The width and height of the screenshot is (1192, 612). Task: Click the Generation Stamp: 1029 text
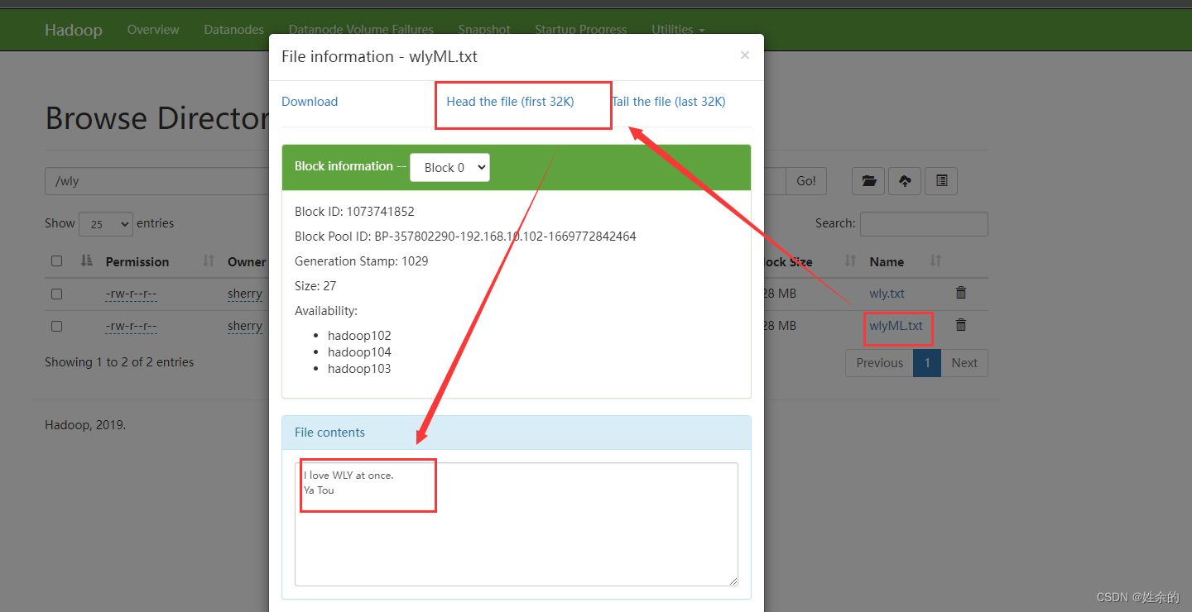[x=362, y=261]
